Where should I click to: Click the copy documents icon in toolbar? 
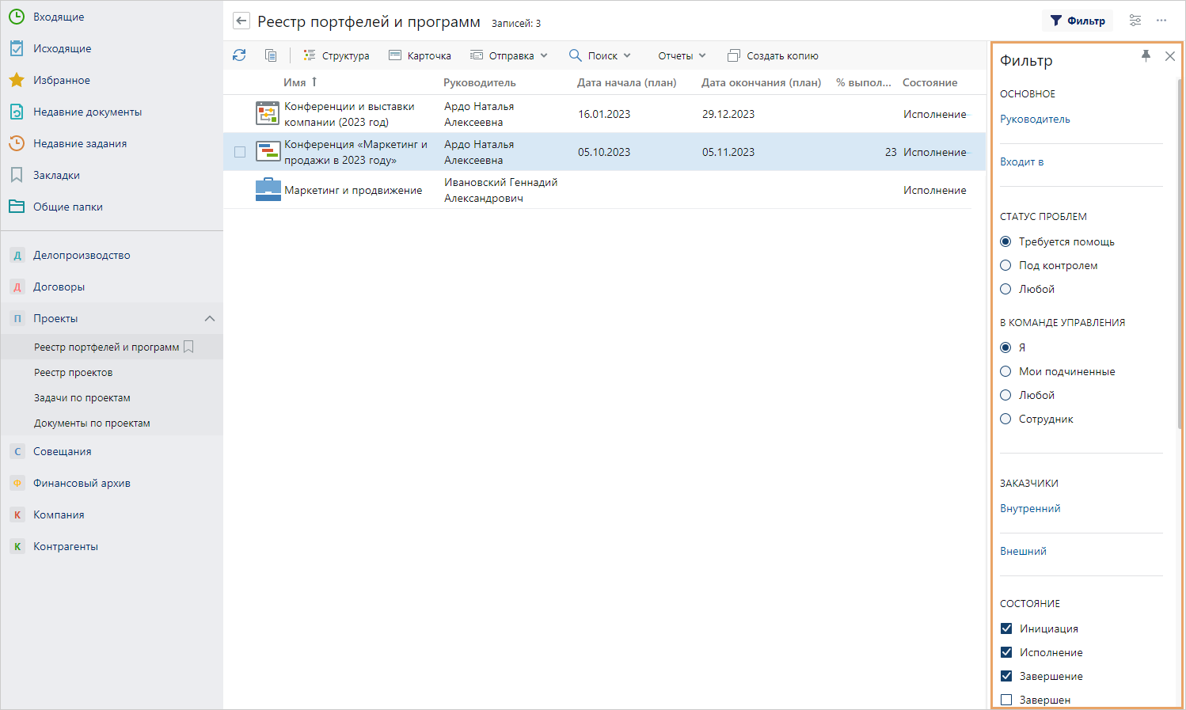[271, 55]
